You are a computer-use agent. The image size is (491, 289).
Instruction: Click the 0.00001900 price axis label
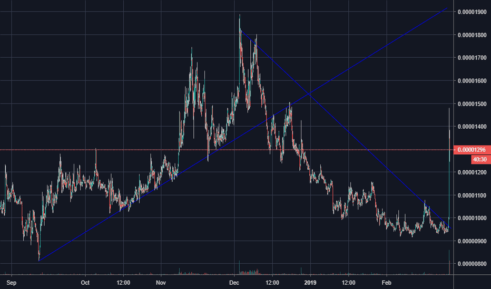472,12
